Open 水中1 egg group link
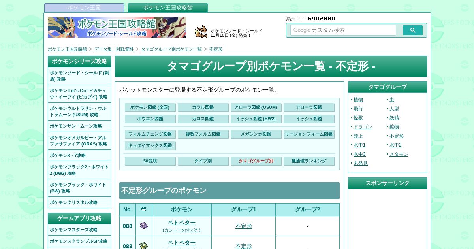The image size is (474, 249). click(359, 145)
